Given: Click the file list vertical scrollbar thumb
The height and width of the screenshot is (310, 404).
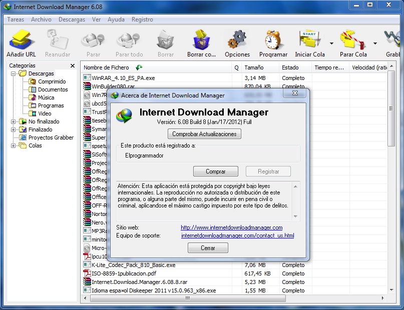Looking at the screenshot, I should pos(391,108).
